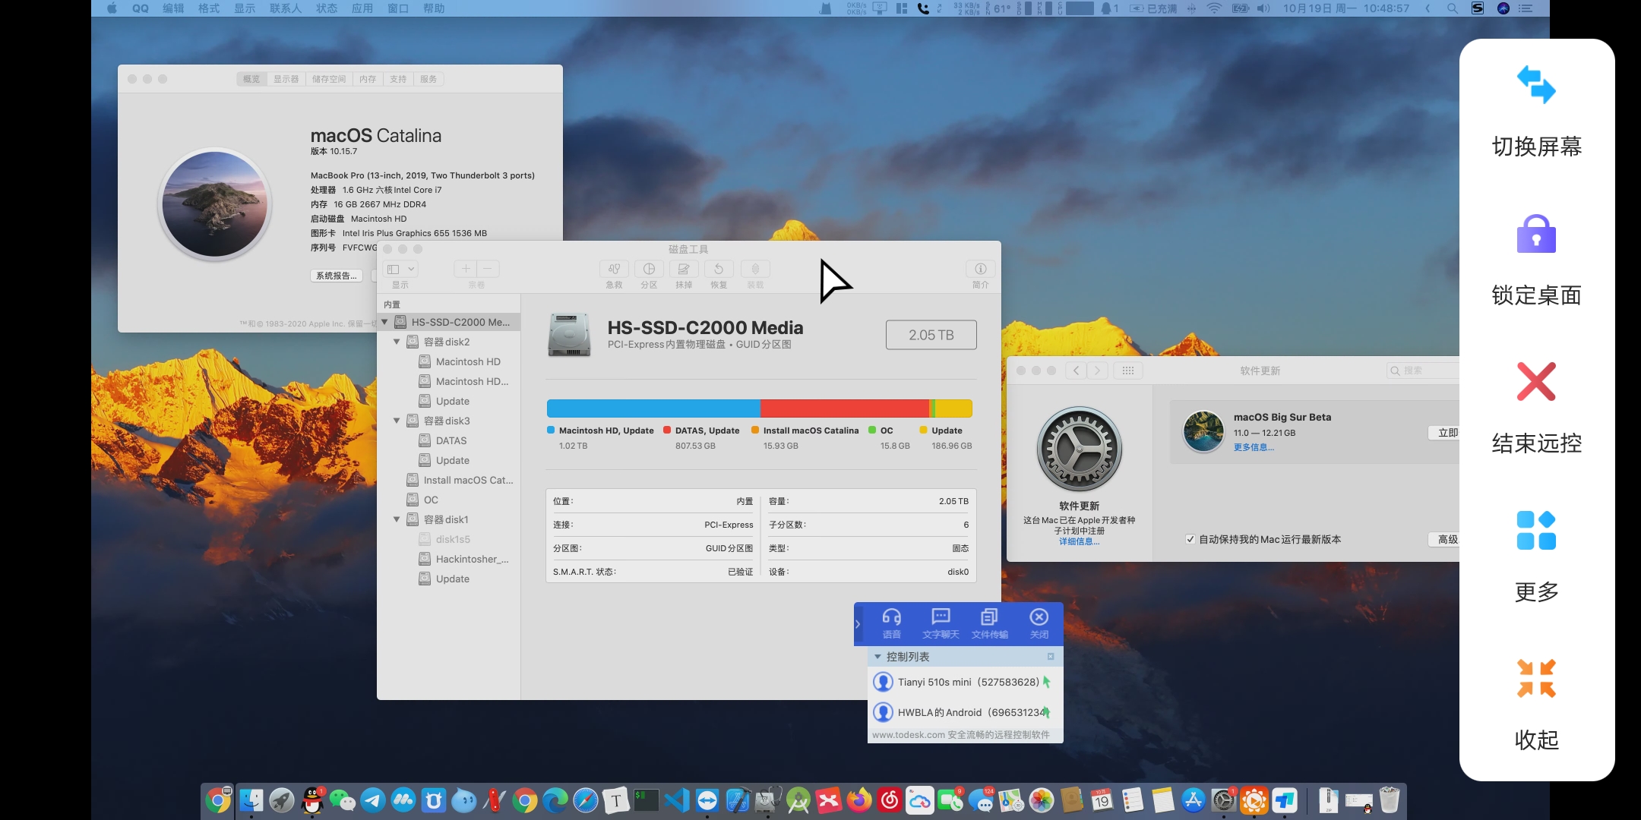Click the Spotlight search icon in menu bar
The width and height of the screenshot is (1641, 820).
click(1453, 8)
